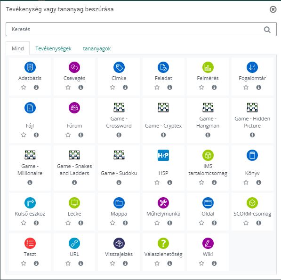The image size is (281, 280).
Task: Choose the Csevegés chat activity icon
Action: coord(74,67)
